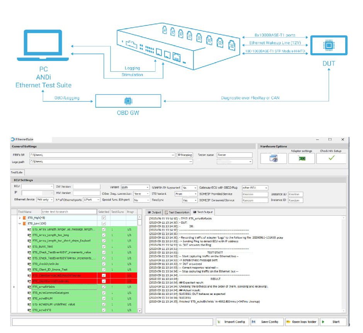Screen dimensions: 363x333
Task: Click the IP Mapping button
Action: coord(185,155)
